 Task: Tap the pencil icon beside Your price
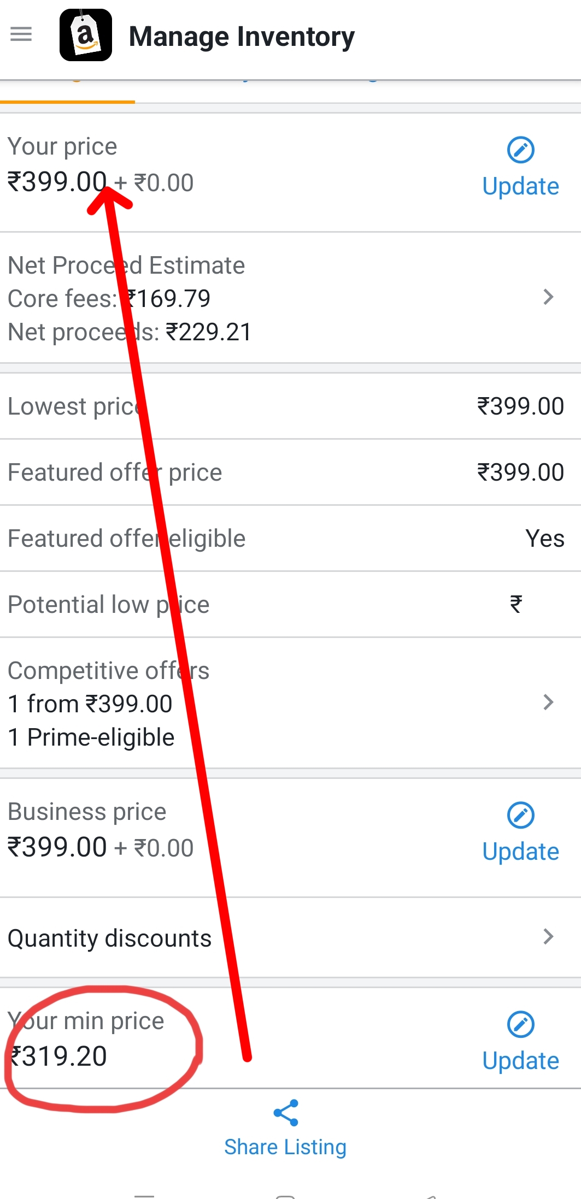(x=520, y=150)
